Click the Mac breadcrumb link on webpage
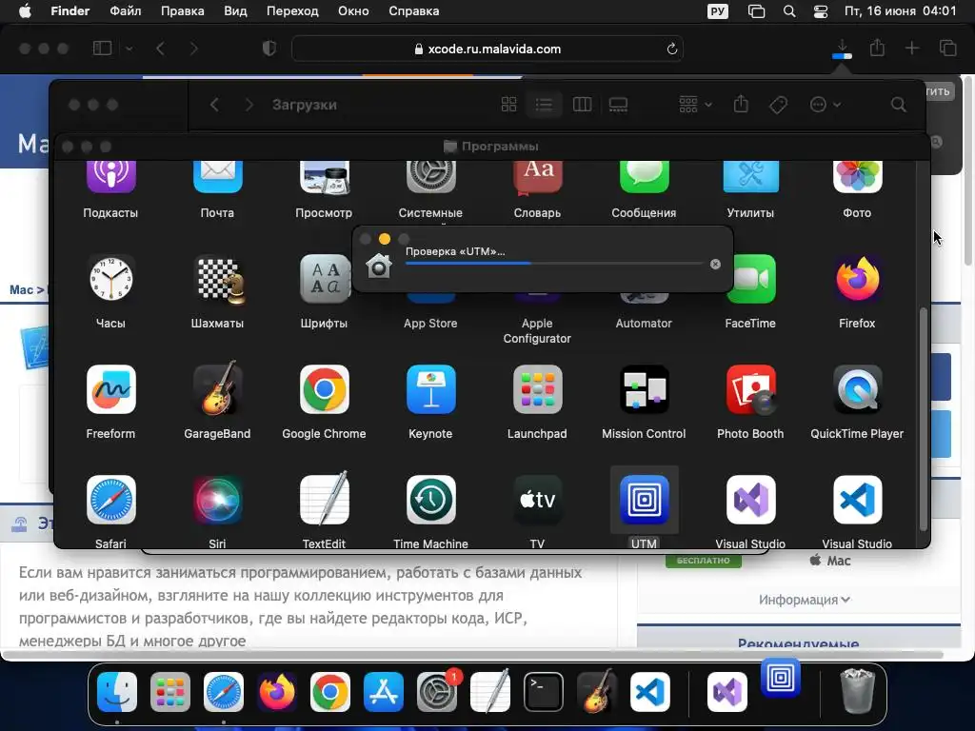Image resolution: width=975 pixels, height=731 pixels. [x=21, y=289]
